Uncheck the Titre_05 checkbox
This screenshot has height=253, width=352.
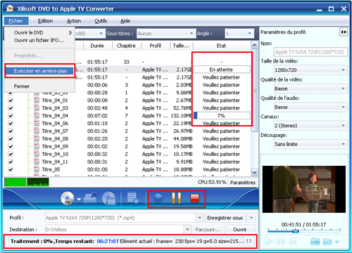tap(11, 169)
